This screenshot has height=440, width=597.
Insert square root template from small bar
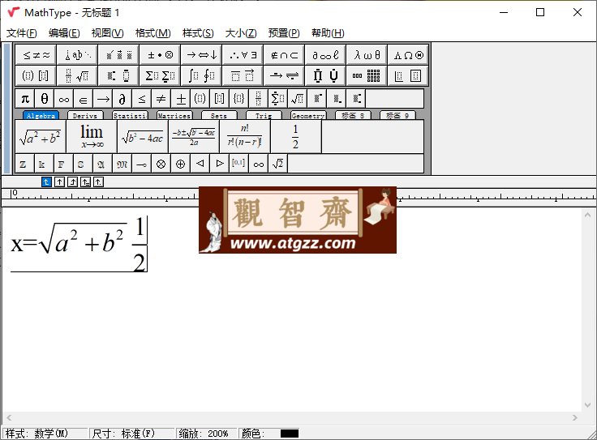[298, 99]
